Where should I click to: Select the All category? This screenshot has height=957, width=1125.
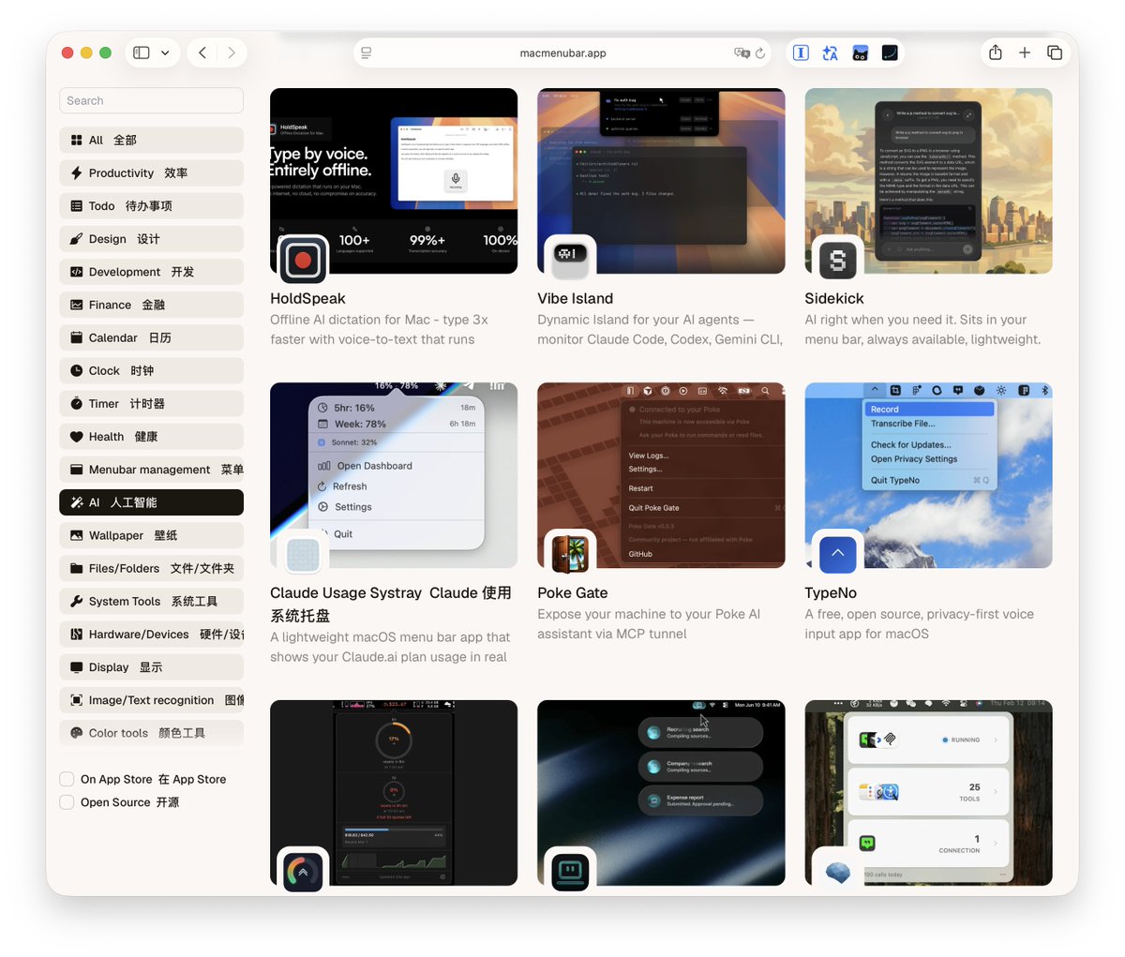(151, 140)
